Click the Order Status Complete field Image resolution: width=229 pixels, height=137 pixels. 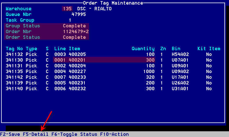click(x=74, y=37)
